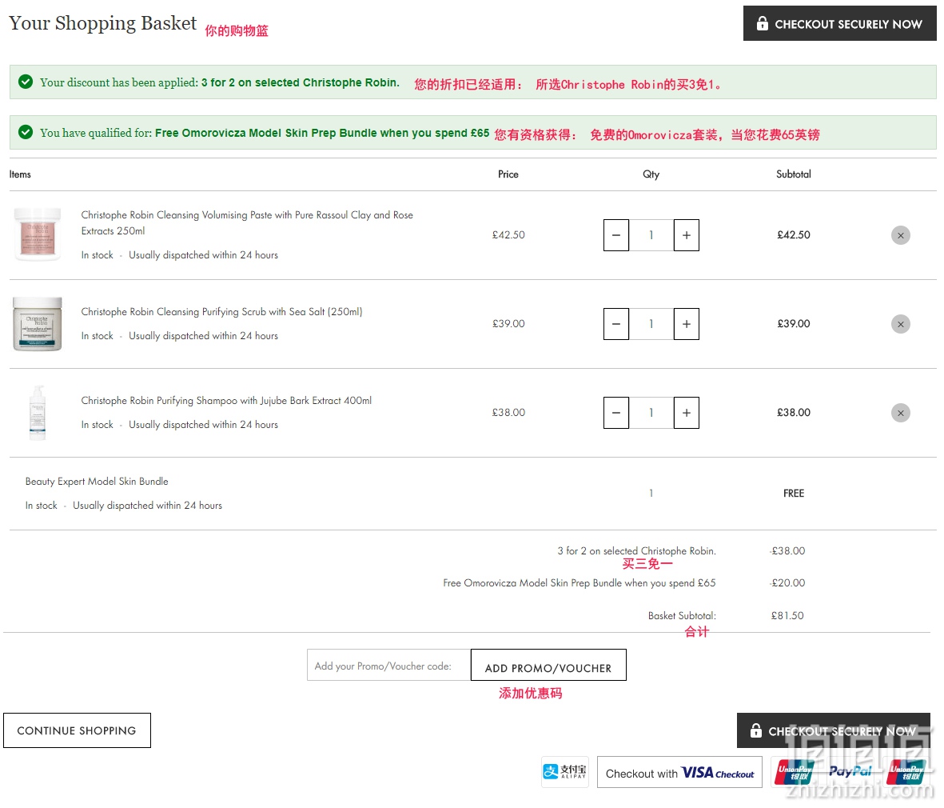Screen dimensions: 944x808
Task: Click the Qty column header
Action: click(x=651, y=174)
